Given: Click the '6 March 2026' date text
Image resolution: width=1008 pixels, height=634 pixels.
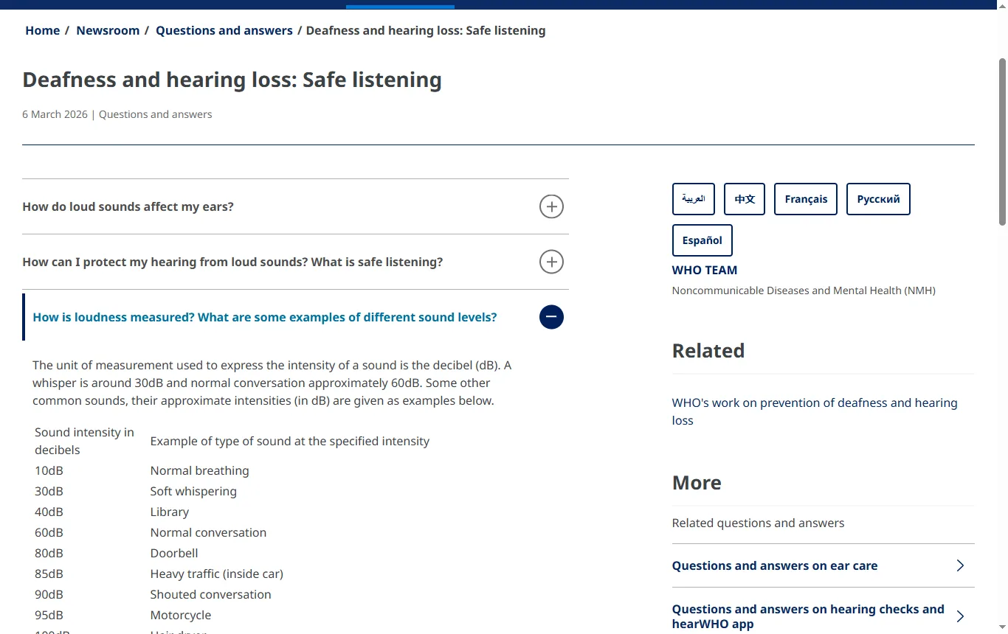Looking at the screenshot, I should tap(55, 114).
